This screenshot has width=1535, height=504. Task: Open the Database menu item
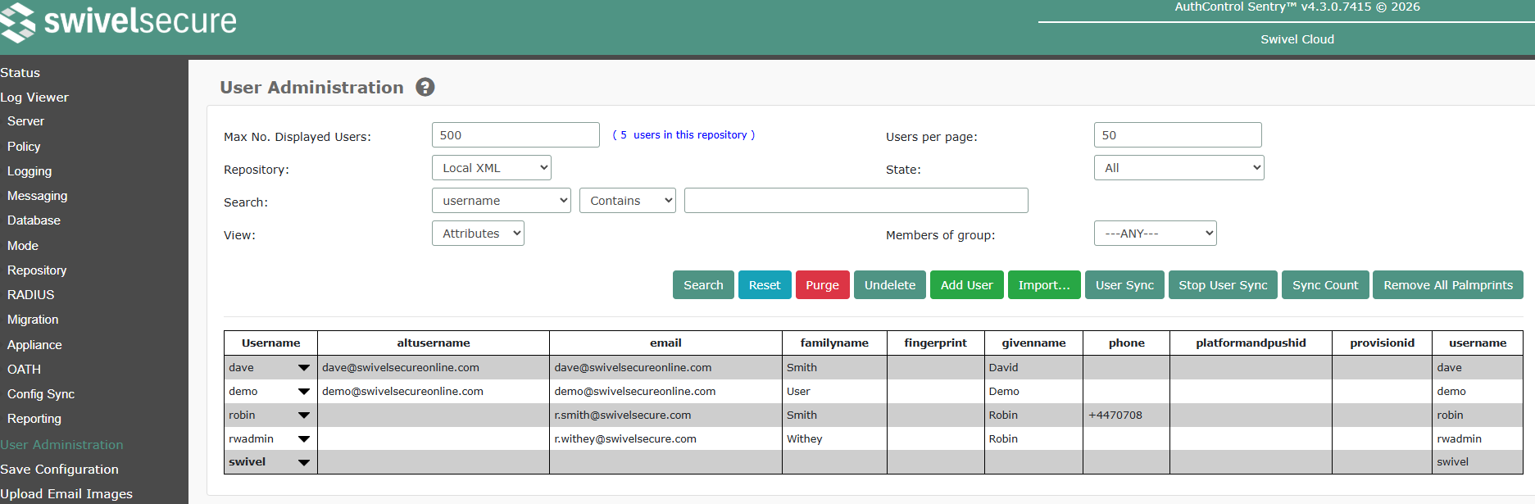(x=34, y=220)
